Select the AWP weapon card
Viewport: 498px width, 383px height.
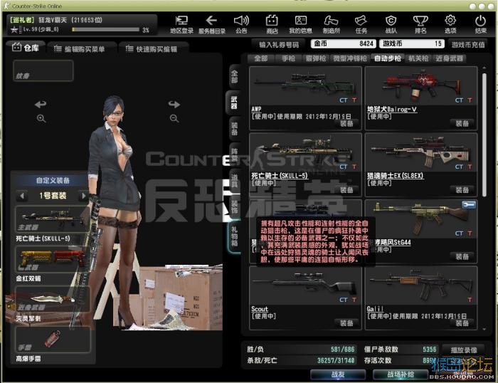(x=305, y=98)
